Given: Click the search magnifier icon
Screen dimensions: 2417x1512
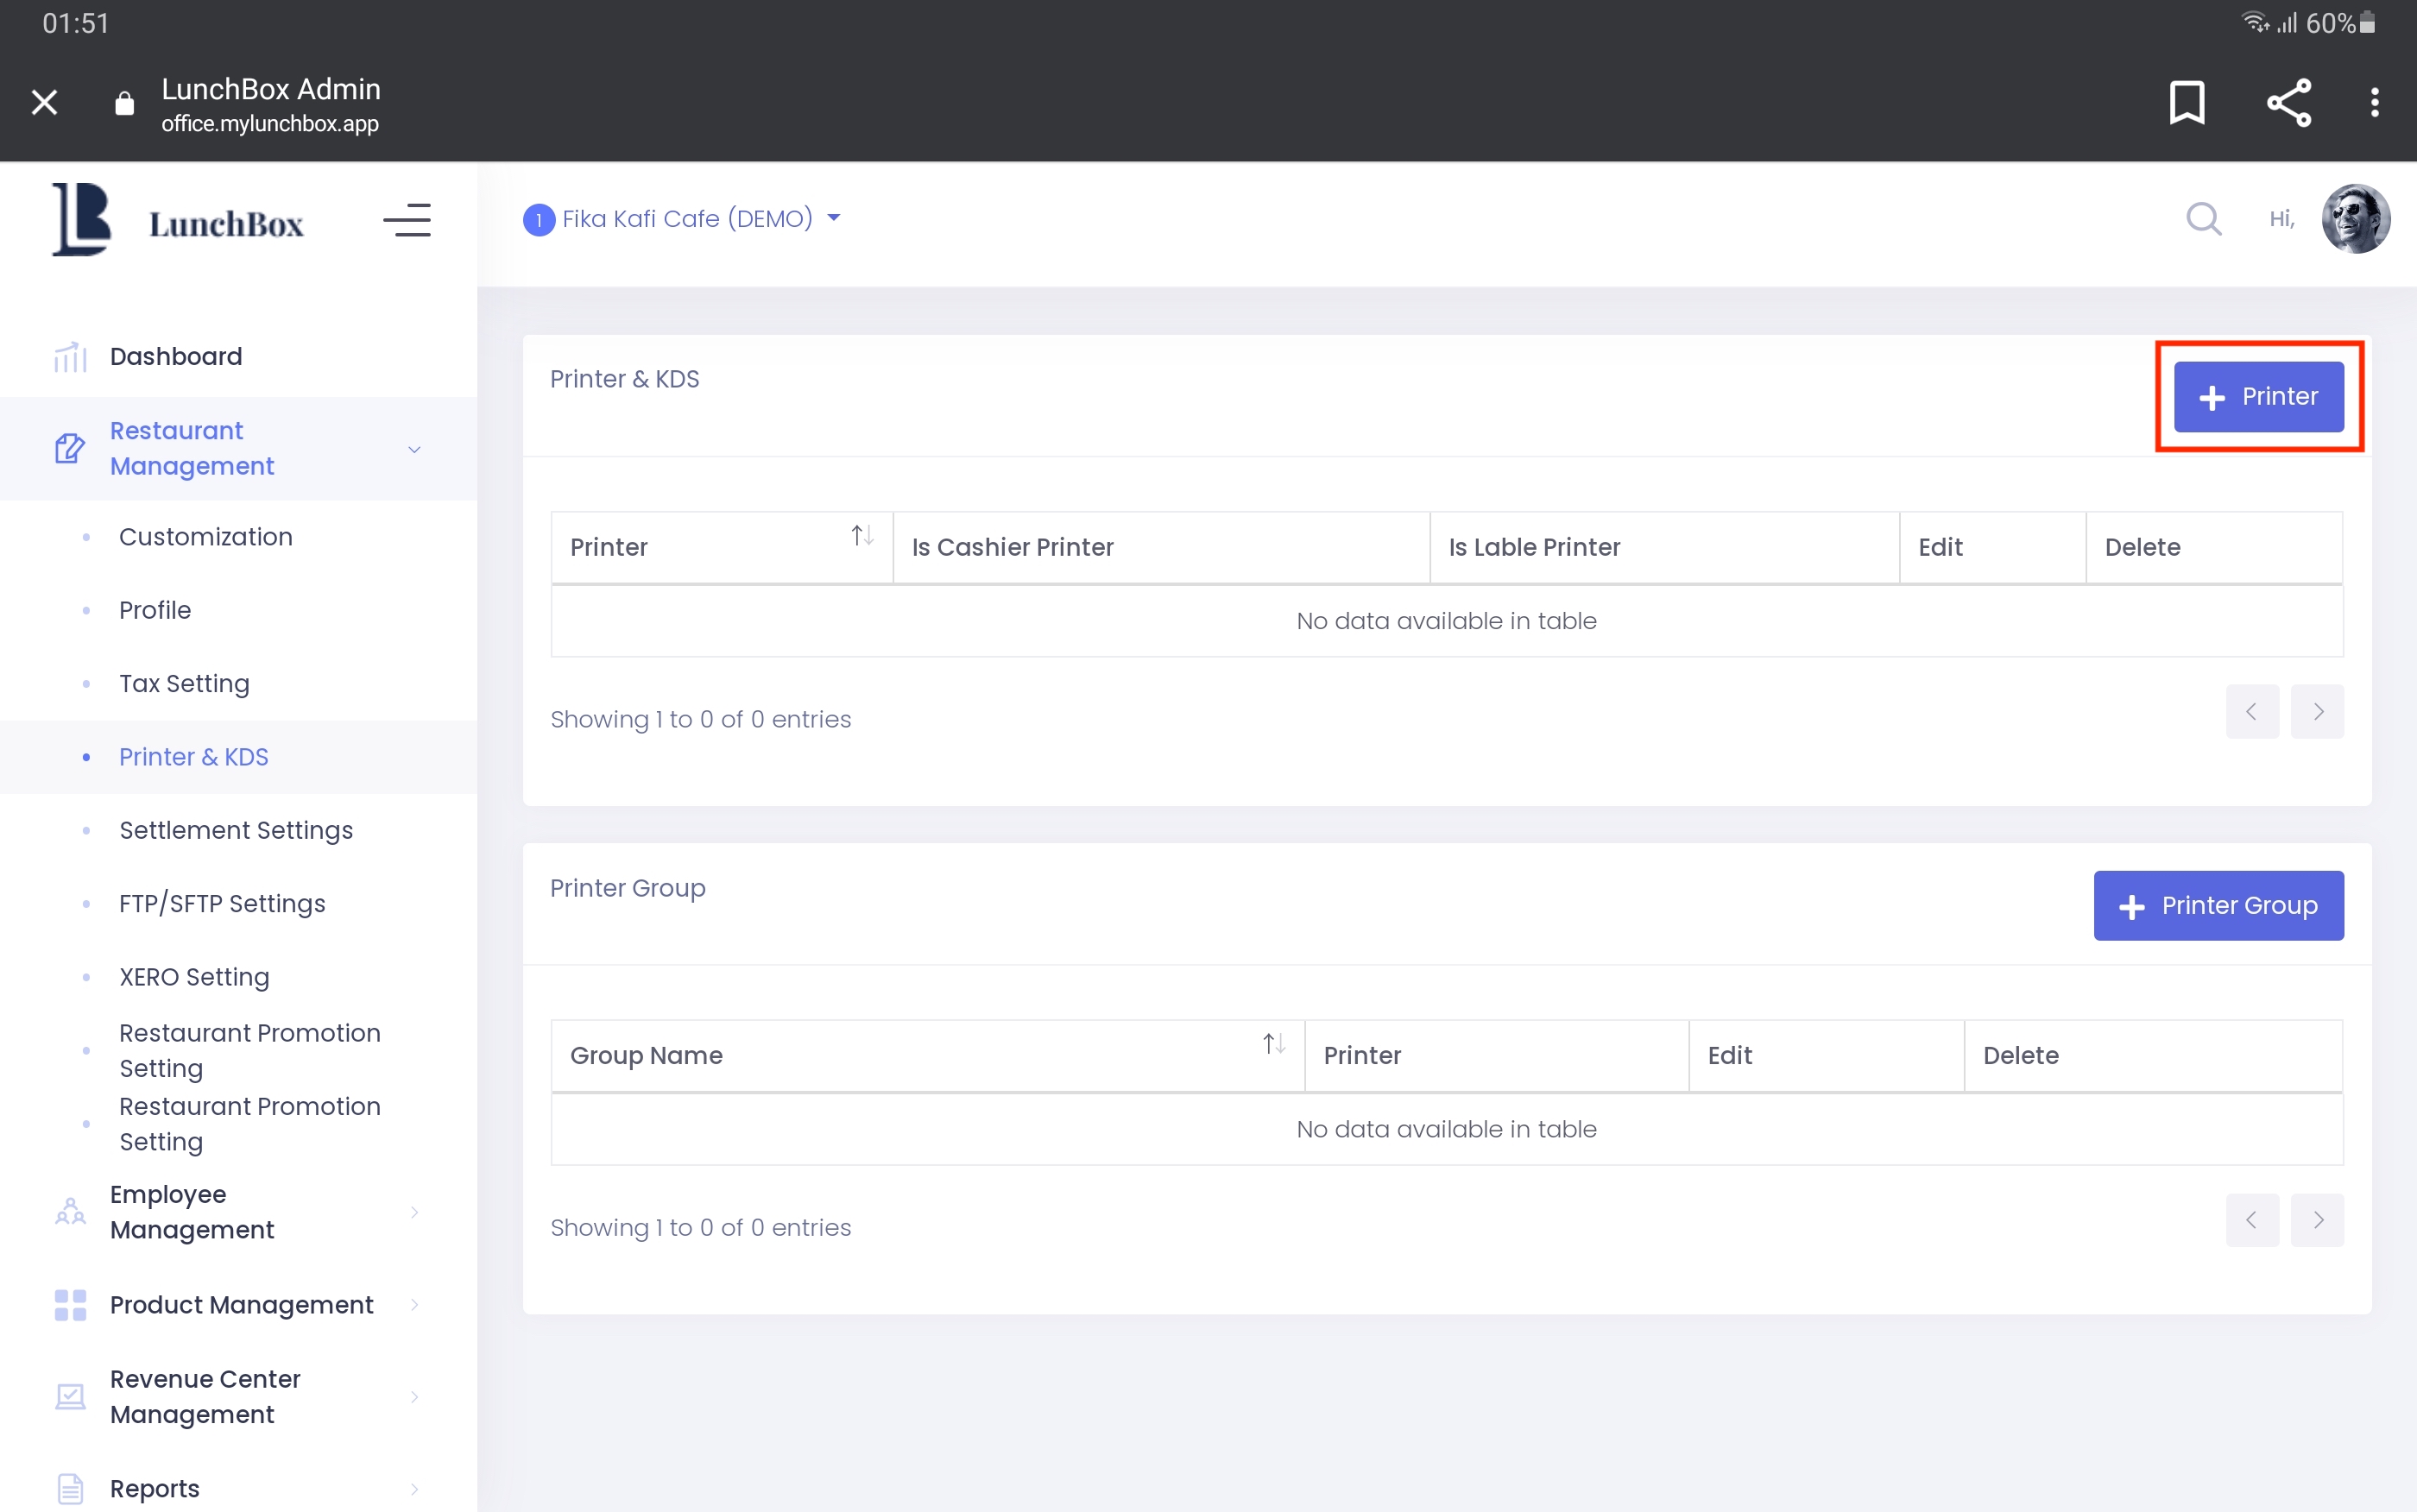Looking at the screenshot, I should coord(2203,218).
